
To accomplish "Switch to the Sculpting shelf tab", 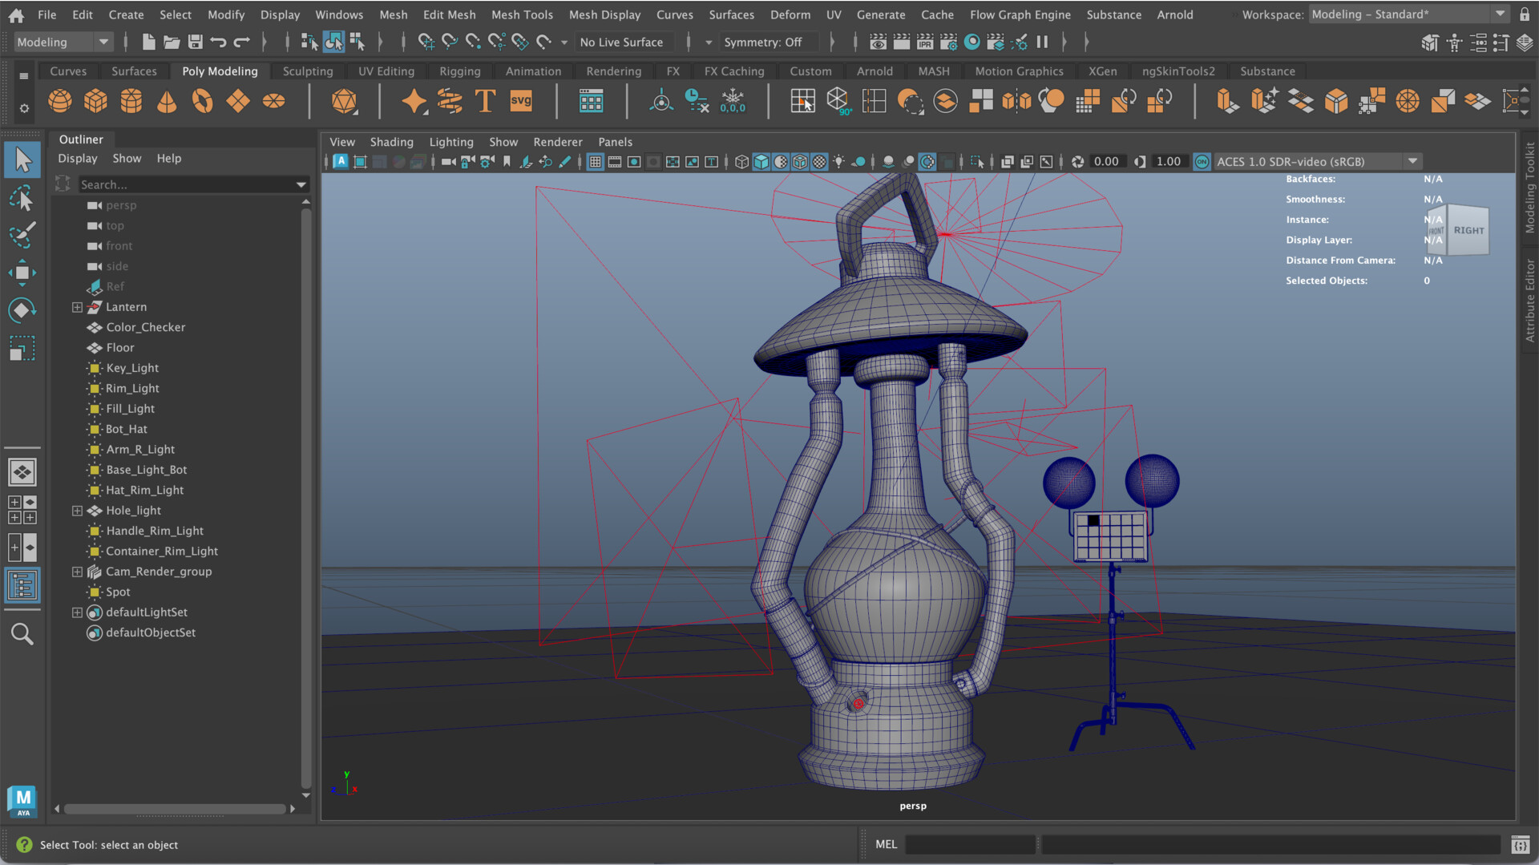I will click(x=307, y=71).
